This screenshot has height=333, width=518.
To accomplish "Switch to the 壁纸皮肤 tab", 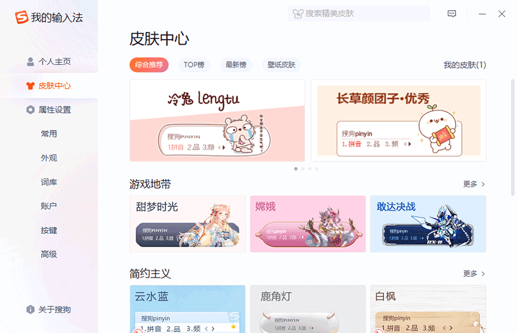I will [282, 64].
